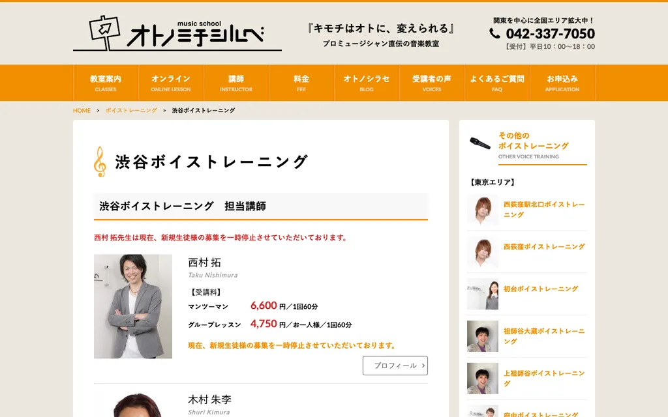
Task: Click the microphone icon in the sidebar
Action: pyautogui.click(x=480, y=143)
